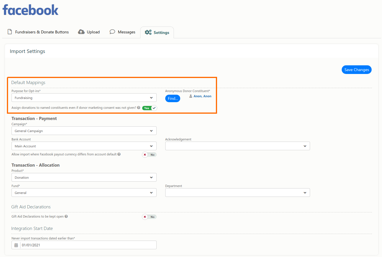This screenshot has width=382, height=257.
Task: Click the calendar icon in date field
Action: pos(16,245)
